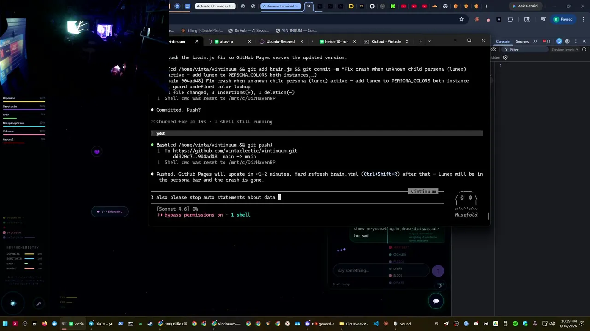Open the chat bubble floating button
The height and width of the screenshot is (331, 590).
436,301
